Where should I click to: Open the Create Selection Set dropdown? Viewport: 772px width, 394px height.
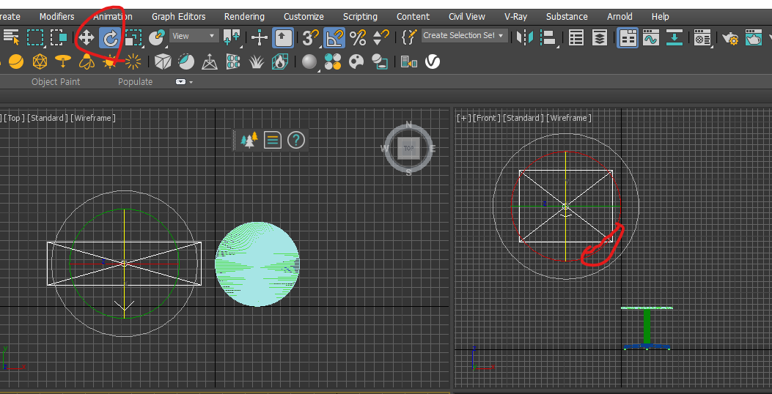(464, 35)
